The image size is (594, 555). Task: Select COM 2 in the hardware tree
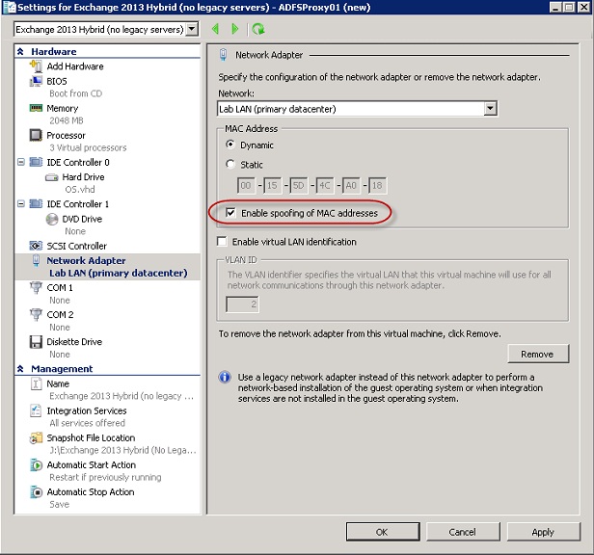[x=60, y=315]
